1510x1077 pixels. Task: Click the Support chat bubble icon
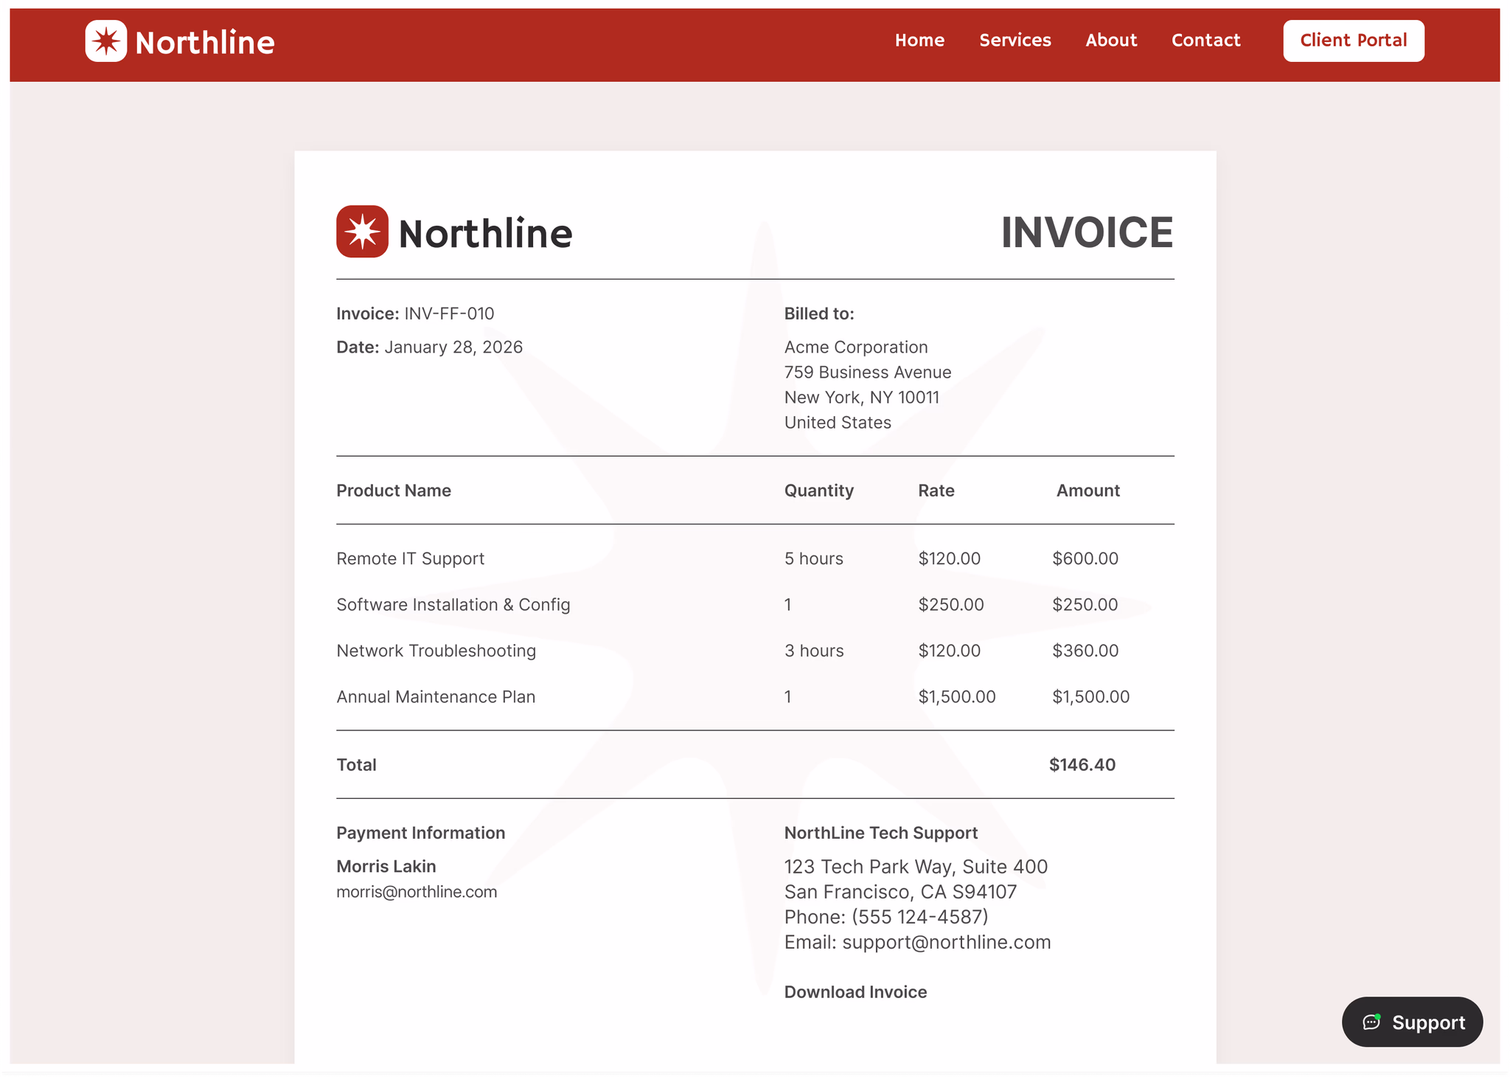1371,1022
